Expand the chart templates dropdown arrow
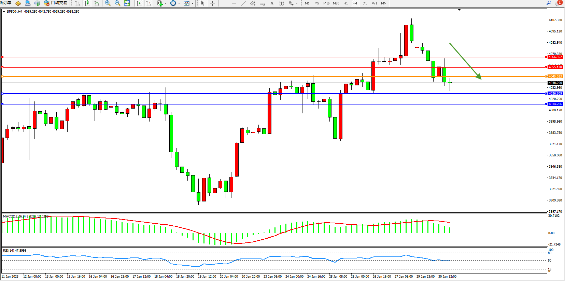This screenshot has height=281, width=565. [193, 3]
